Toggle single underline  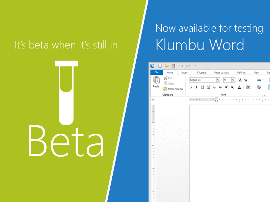click(x=202, y=87)
